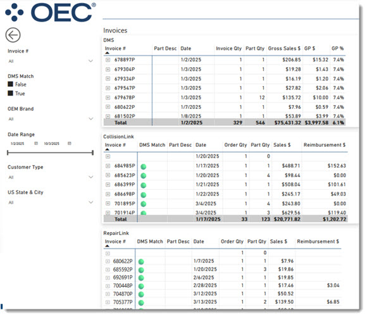Screen dimensions: 367x317
Task: Click green DMS Match dot for 684985P
Action: pyautogui.click(x=144, y=166)
